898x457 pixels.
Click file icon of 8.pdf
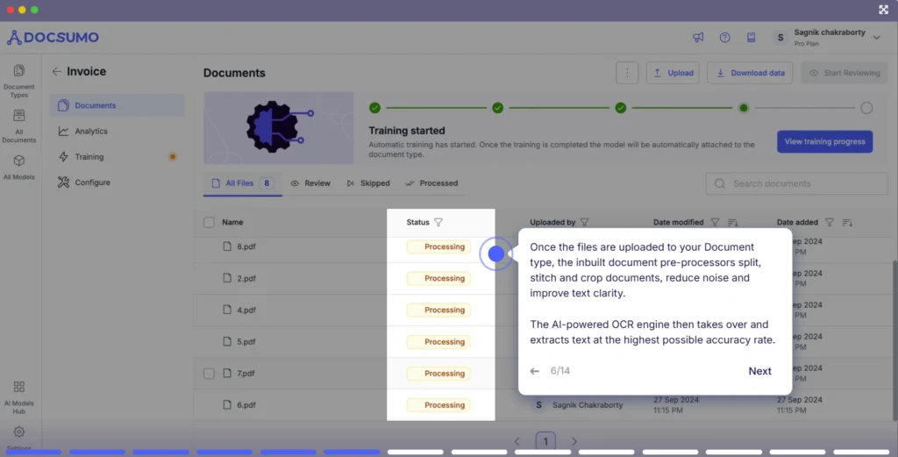tap(227, 246)
